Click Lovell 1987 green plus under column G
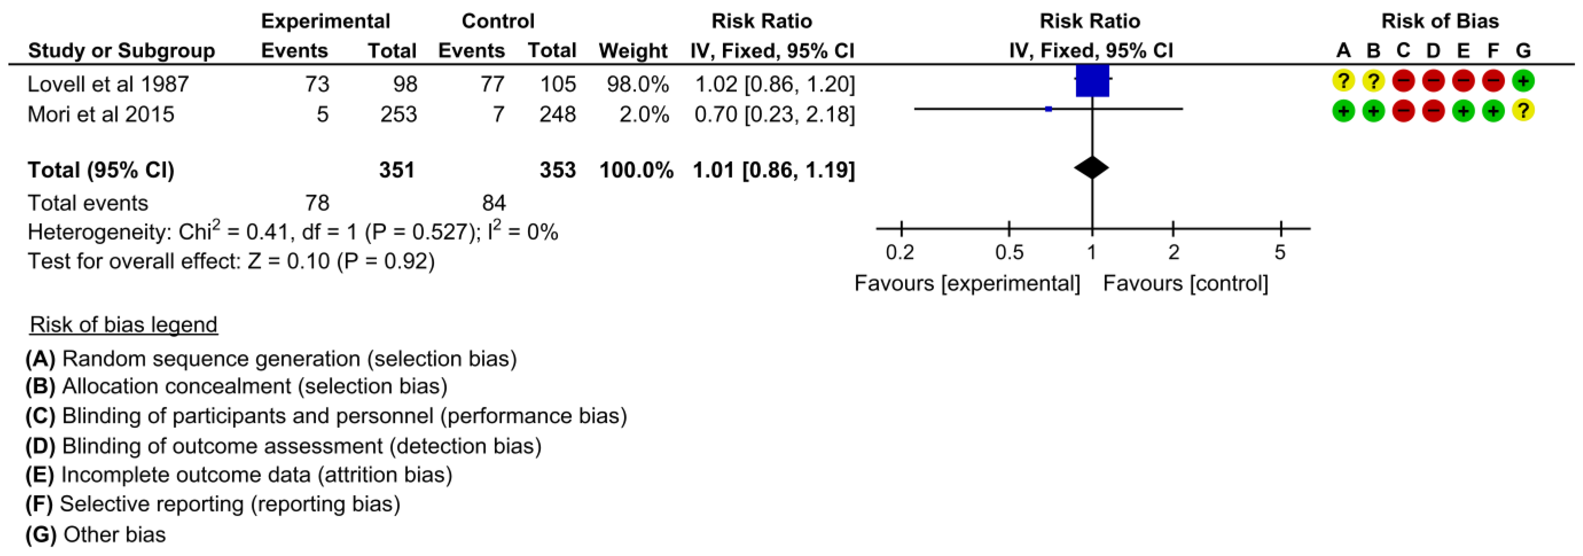This screenshot has height=556, width=1583. pyautogui.click(x=1523, y=81)
